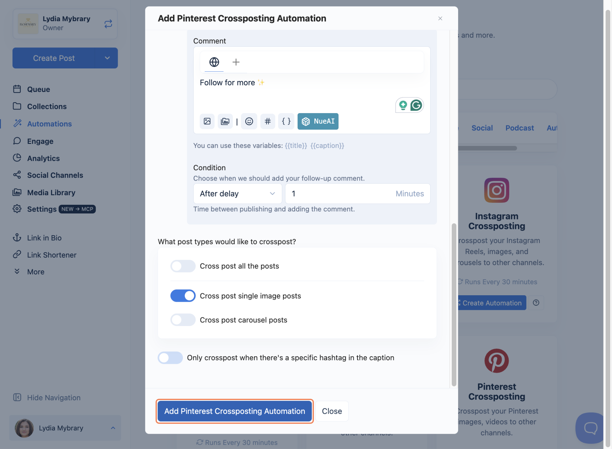Click Add Pinterest Crossposting Automation button
612x449 pixels.
point(235,411)
